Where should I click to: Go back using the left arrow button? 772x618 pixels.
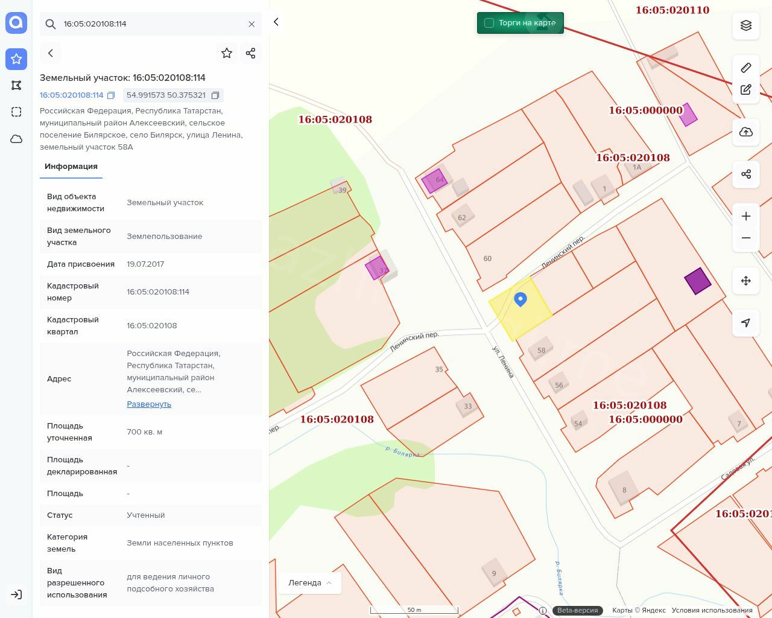51,53
